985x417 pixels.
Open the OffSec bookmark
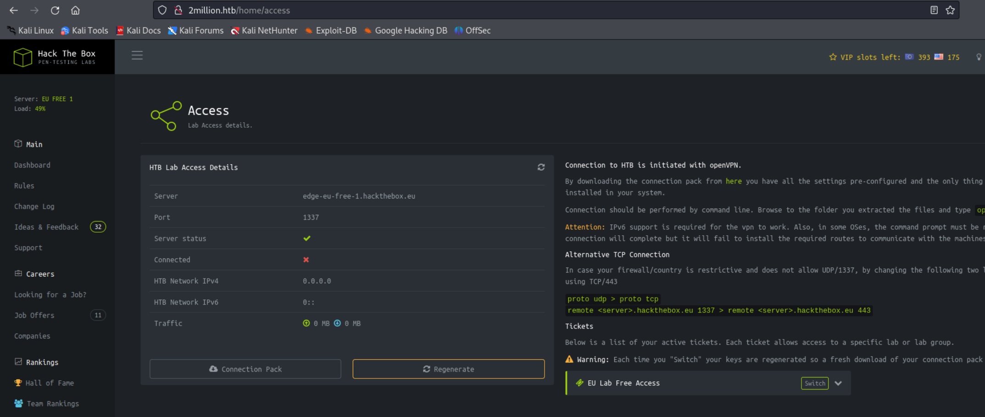(x=472, y=30)
